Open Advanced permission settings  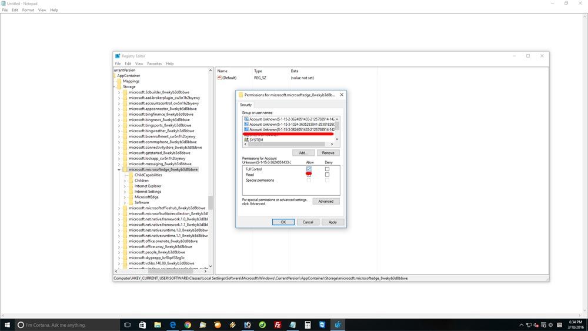pos(326,201)
